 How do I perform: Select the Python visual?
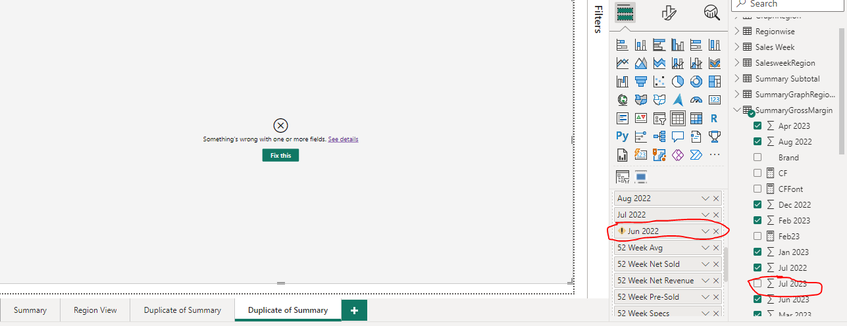[622, 137]
